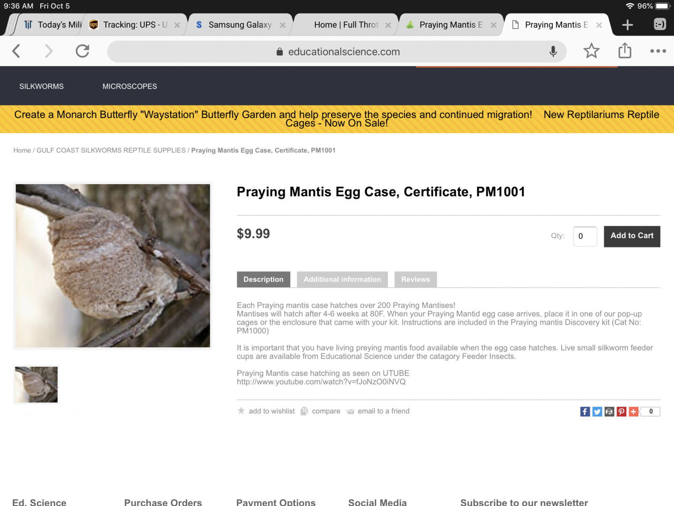
Task: Open the three-dot browser menu
Action: click(658, 51)
